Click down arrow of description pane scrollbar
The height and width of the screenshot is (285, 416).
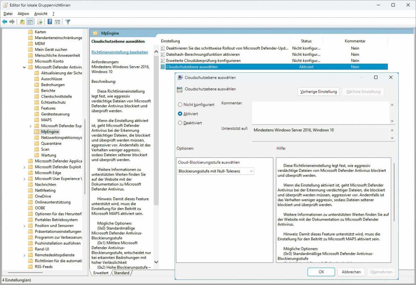click(156, 262)
